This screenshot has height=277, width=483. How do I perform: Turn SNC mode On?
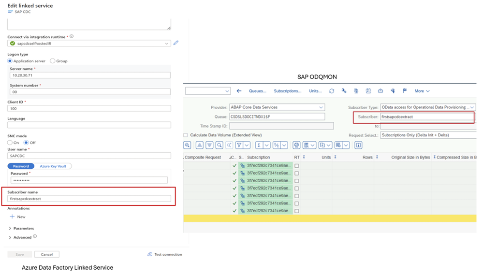click(10, 143)
